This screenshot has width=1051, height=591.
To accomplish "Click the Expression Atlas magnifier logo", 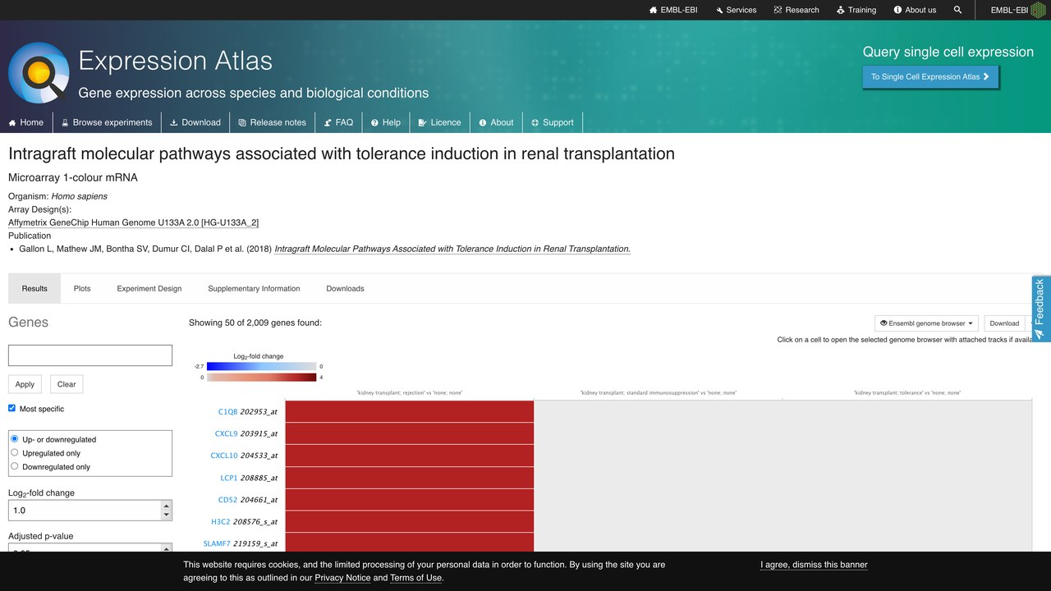I will coord(39,73).
